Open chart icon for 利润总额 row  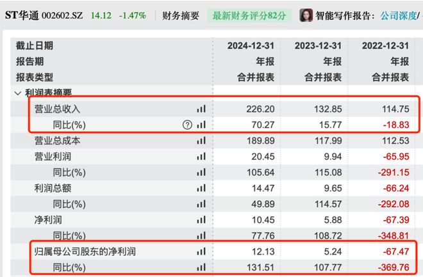pyautogui.click(x=201, y=188)
